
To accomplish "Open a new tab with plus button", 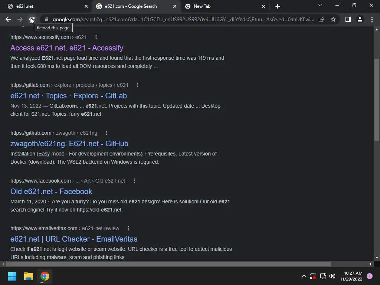I will tap(278, 6).
